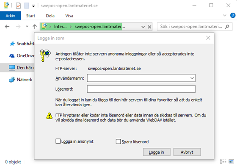This screenshot has height=166, width=237.
Task: Go up one folder level
Action: click(x=35, y=27)
